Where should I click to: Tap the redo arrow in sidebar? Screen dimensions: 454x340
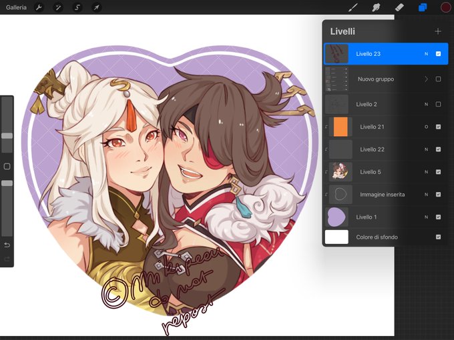pyautogui.click(x=7, y=259)
